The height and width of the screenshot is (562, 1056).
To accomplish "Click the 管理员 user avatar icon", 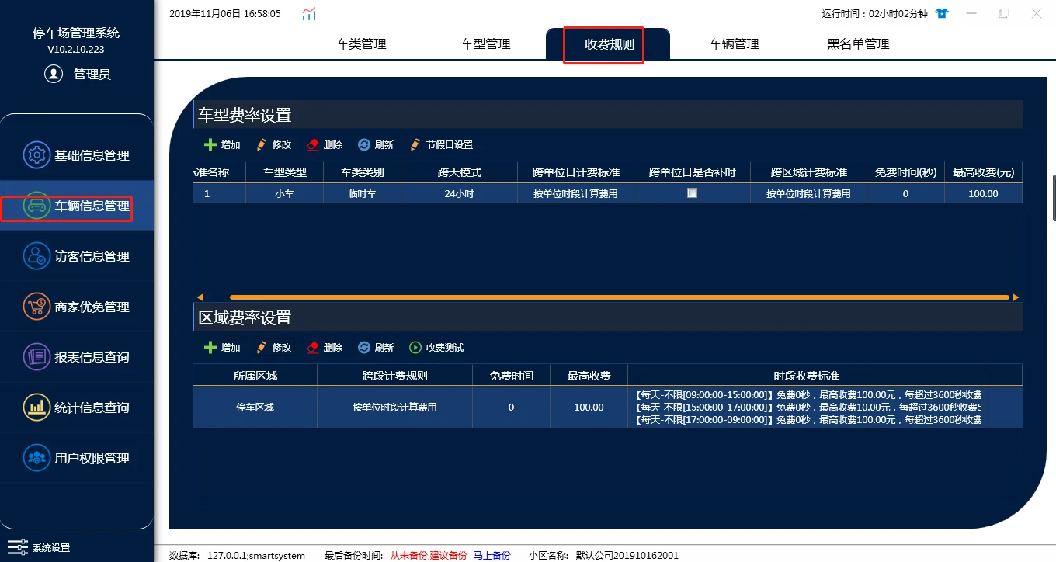I will (54, 74).
